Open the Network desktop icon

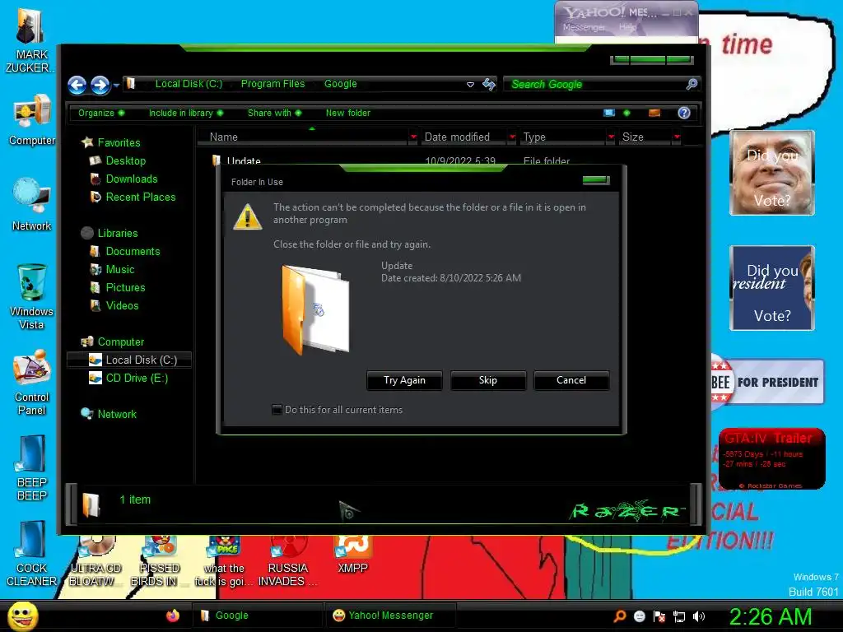coord(32,205)
